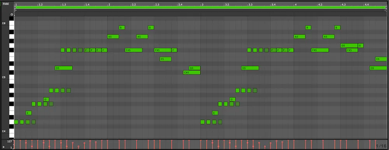This screenshot has width=389, height=150.
Task: Select the D5 note above the C#5 note
Action: (194, 68)
